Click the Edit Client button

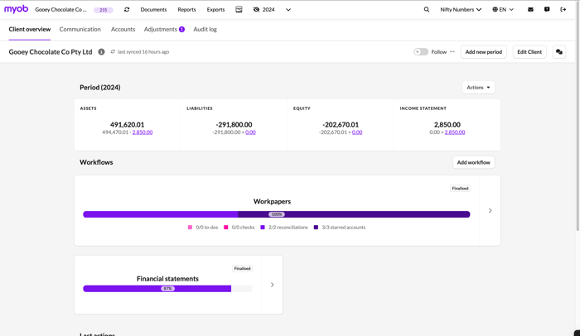tap(529, 52)
